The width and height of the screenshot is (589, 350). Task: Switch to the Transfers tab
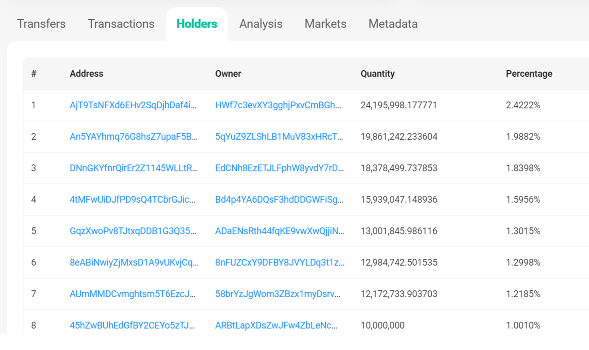[41, 24]
